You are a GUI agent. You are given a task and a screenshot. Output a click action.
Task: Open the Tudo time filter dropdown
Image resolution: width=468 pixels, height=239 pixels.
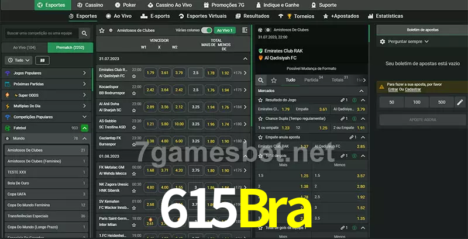coord(19,60)
